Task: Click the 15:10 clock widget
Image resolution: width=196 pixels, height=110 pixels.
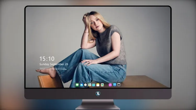Action: pos(47,59)
